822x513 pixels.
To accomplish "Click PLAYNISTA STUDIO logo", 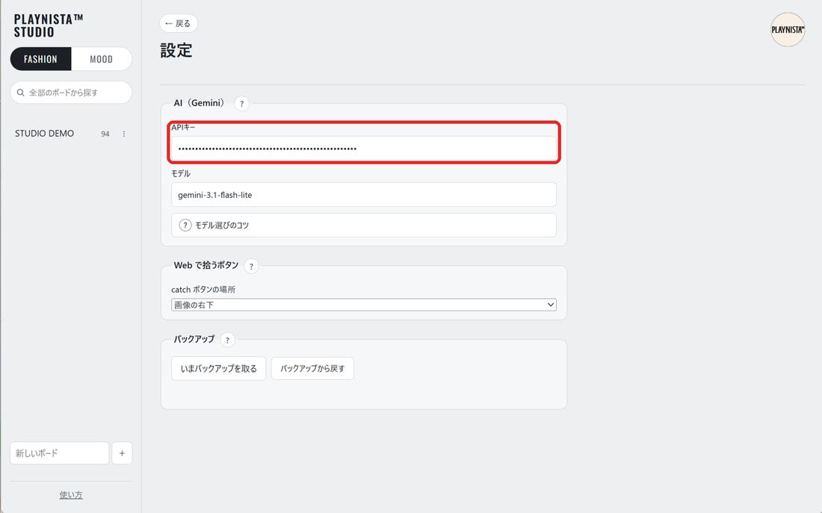I will coord(49,25).
